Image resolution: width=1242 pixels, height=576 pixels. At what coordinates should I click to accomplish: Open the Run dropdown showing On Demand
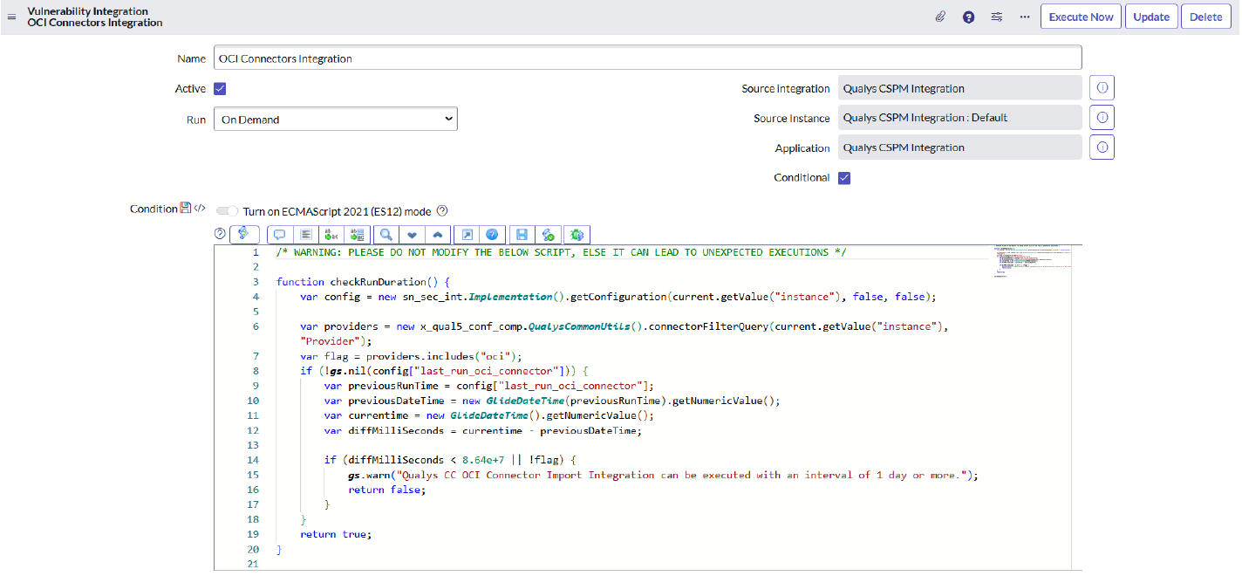pos(335,120)
